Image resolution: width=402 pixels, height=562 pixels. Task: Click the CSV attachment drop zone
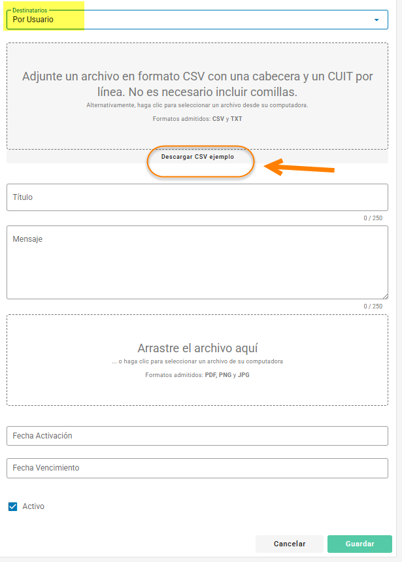[197, 96]
